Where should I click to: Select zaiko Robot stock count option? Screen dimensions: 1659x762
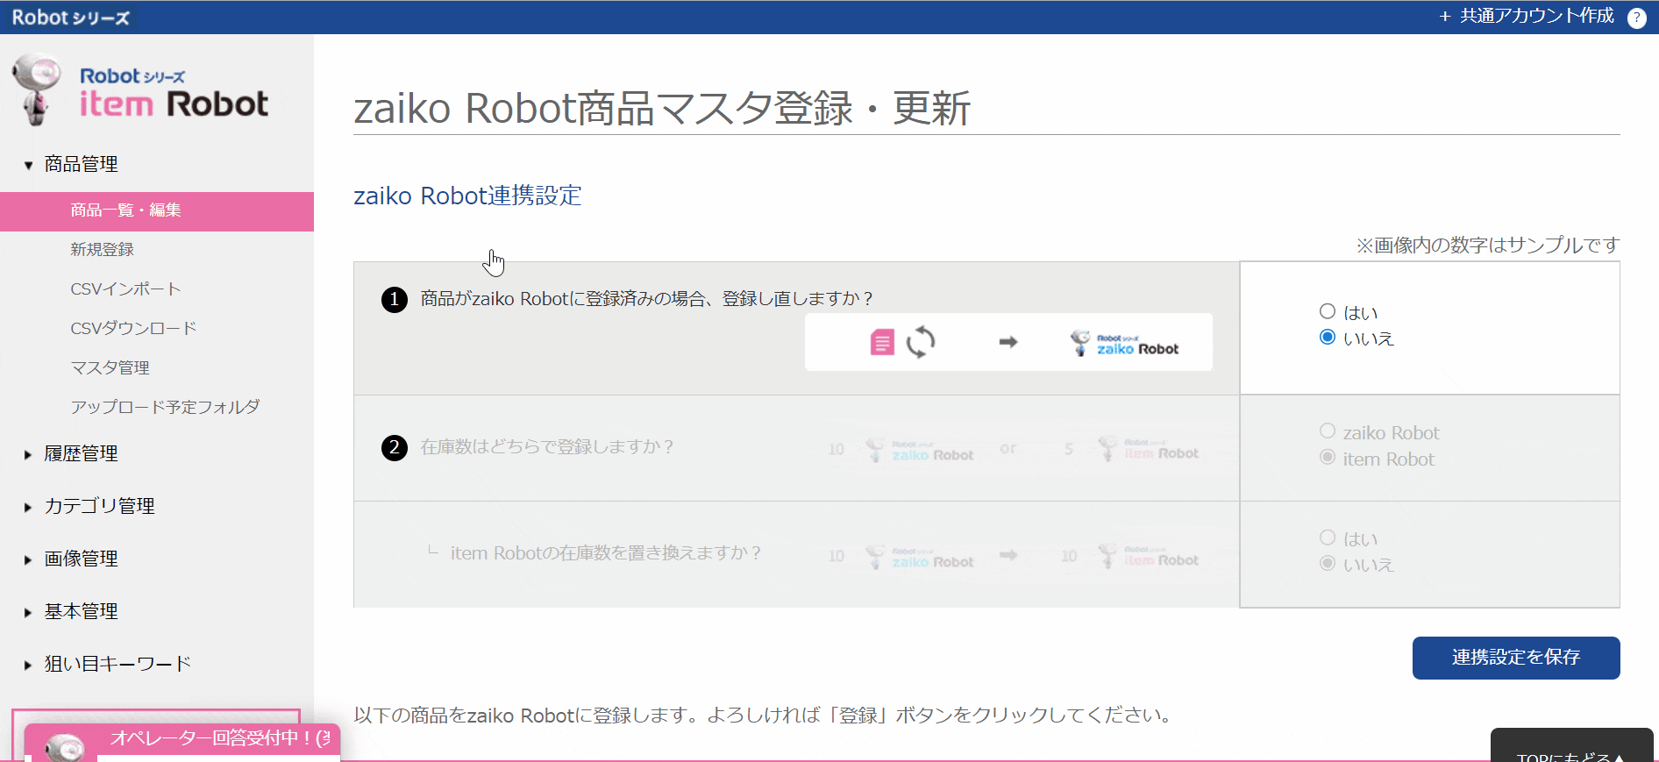1328,431
